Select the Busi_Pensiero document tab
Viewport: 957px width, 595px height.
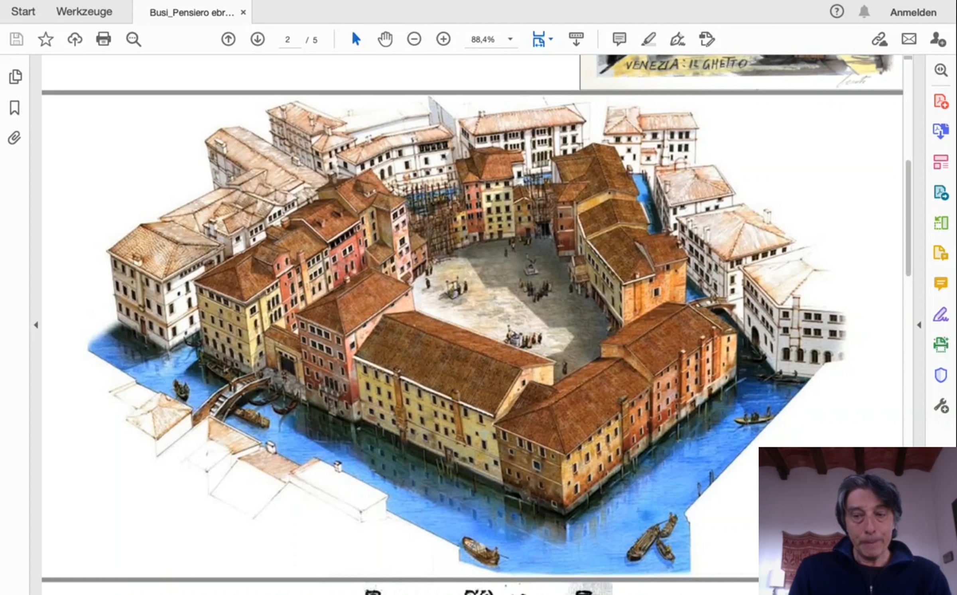tap(192, 12)
